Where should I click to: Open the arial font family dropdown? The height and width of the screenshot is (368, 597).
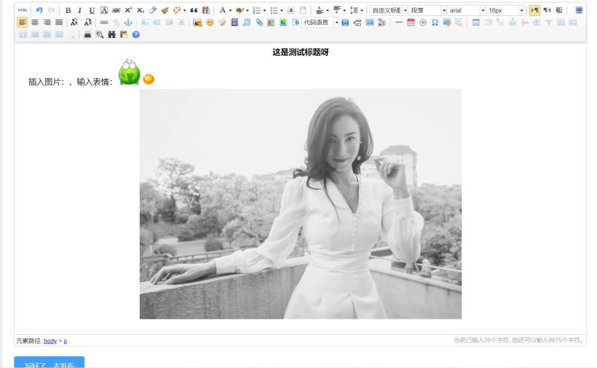point(466,10)
